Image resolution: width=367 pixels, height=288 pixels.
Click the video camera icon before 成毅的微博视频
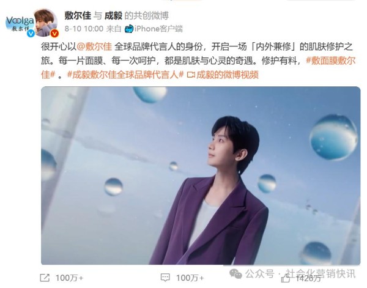point(191,75)
